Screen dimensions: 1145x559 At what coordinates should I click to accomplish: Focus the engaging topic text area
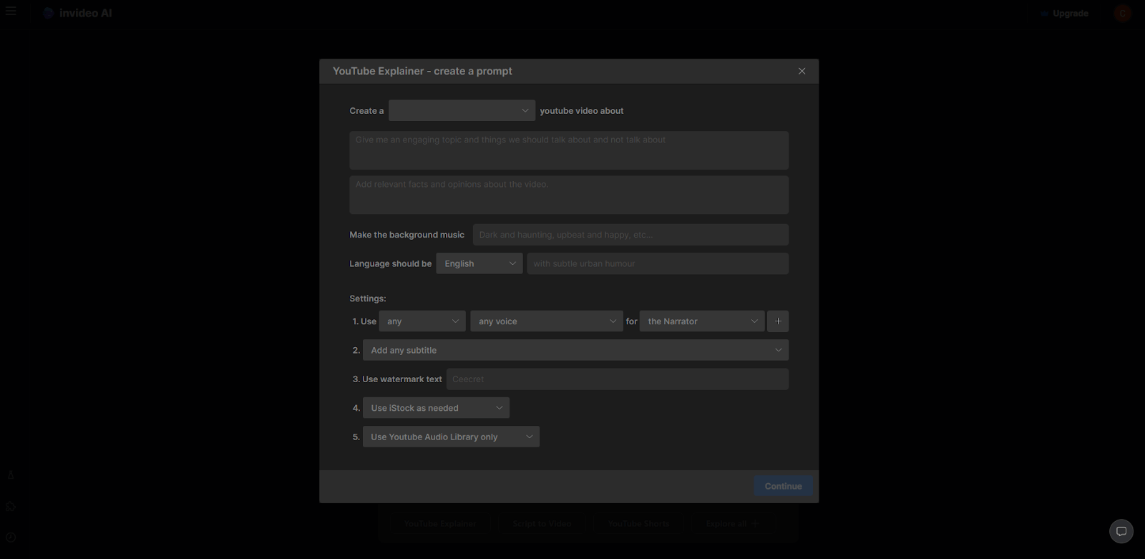click(569, 150)
